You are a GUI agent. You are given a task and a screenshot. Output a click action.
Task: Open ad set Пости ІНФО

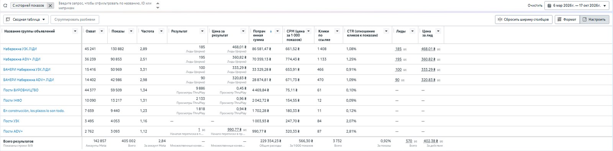13,101
